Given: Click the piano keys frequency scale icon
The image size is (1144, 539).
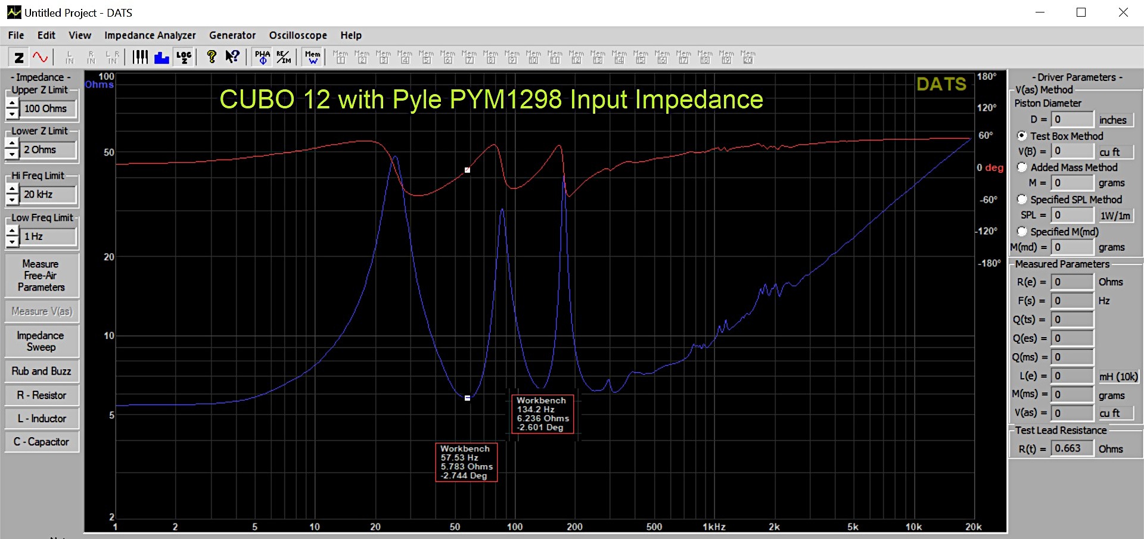Looking at the screenshot, I should pos(140,57).
